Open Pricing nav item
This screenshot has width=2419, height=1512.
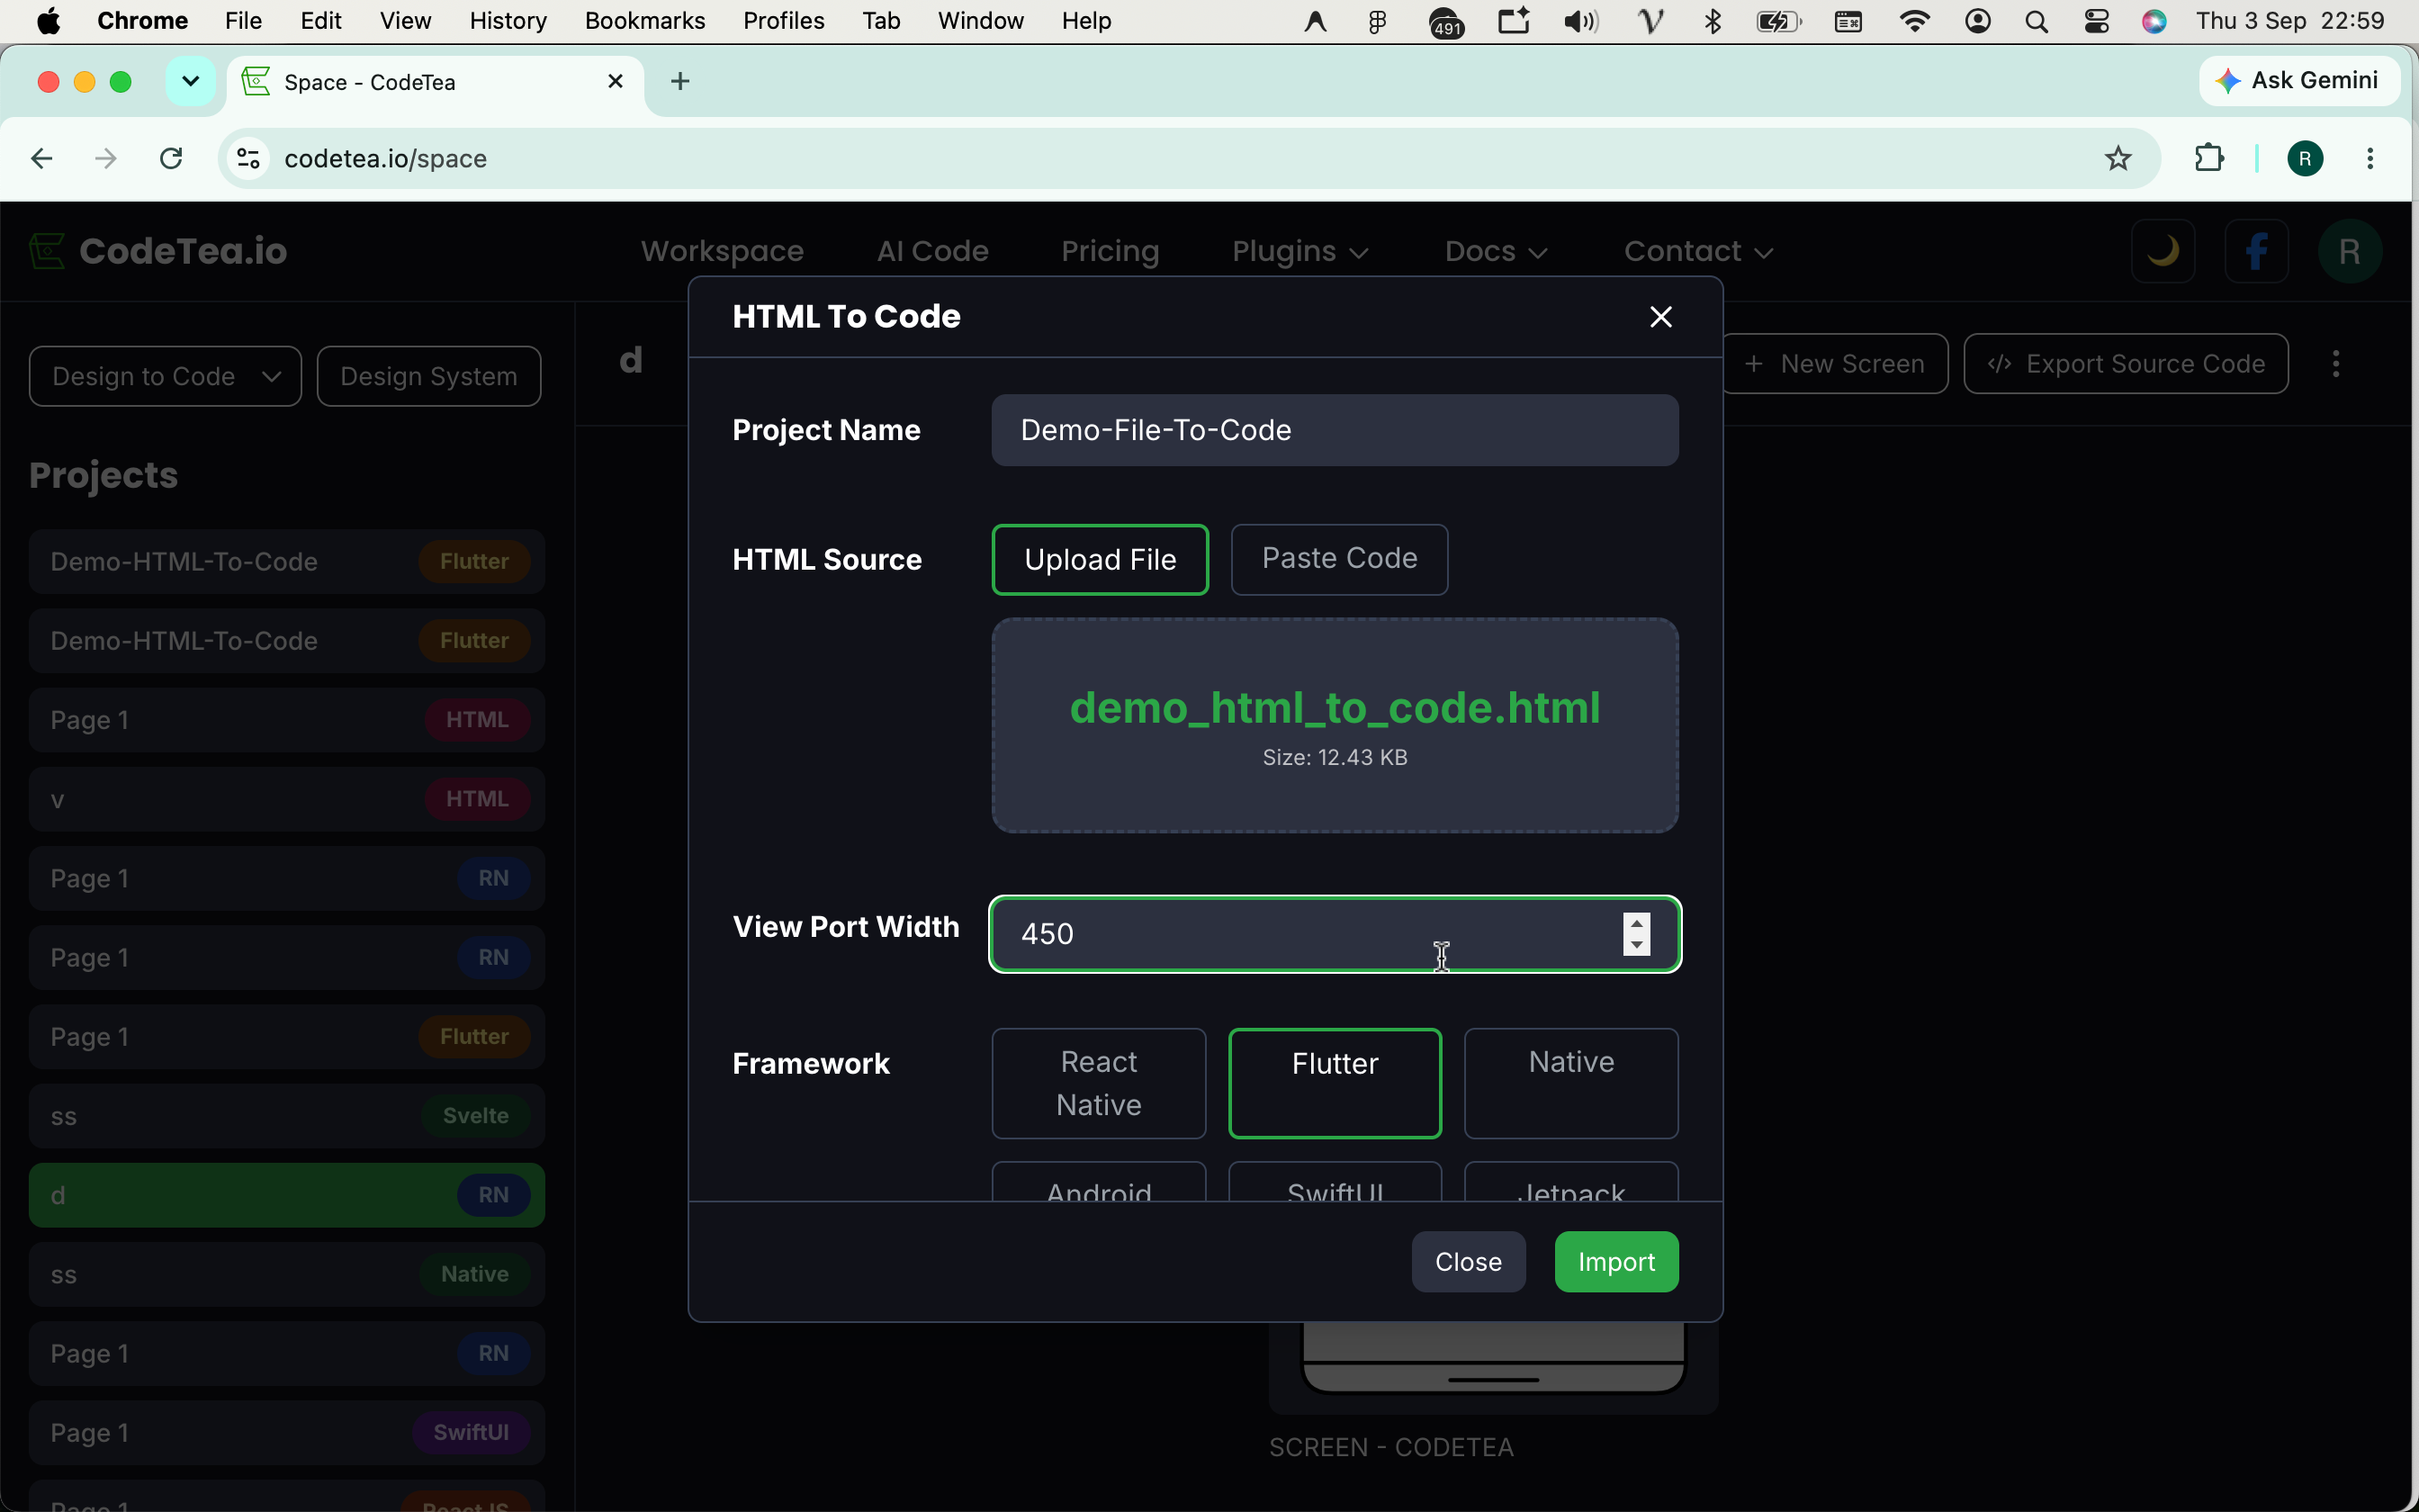coord(1110,251)
